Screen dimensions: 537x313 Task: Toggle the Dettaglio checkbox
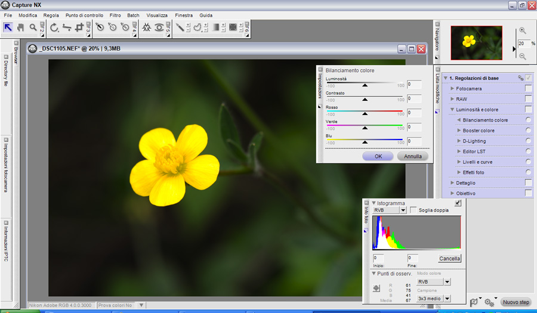(529, 183)
